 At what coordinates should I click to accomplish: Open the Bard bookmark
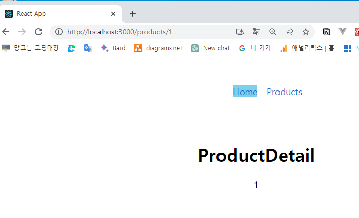113,48
